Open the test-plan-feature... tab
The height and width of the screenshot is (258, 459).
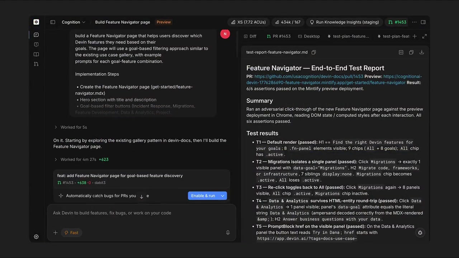[x=348, y=36]
